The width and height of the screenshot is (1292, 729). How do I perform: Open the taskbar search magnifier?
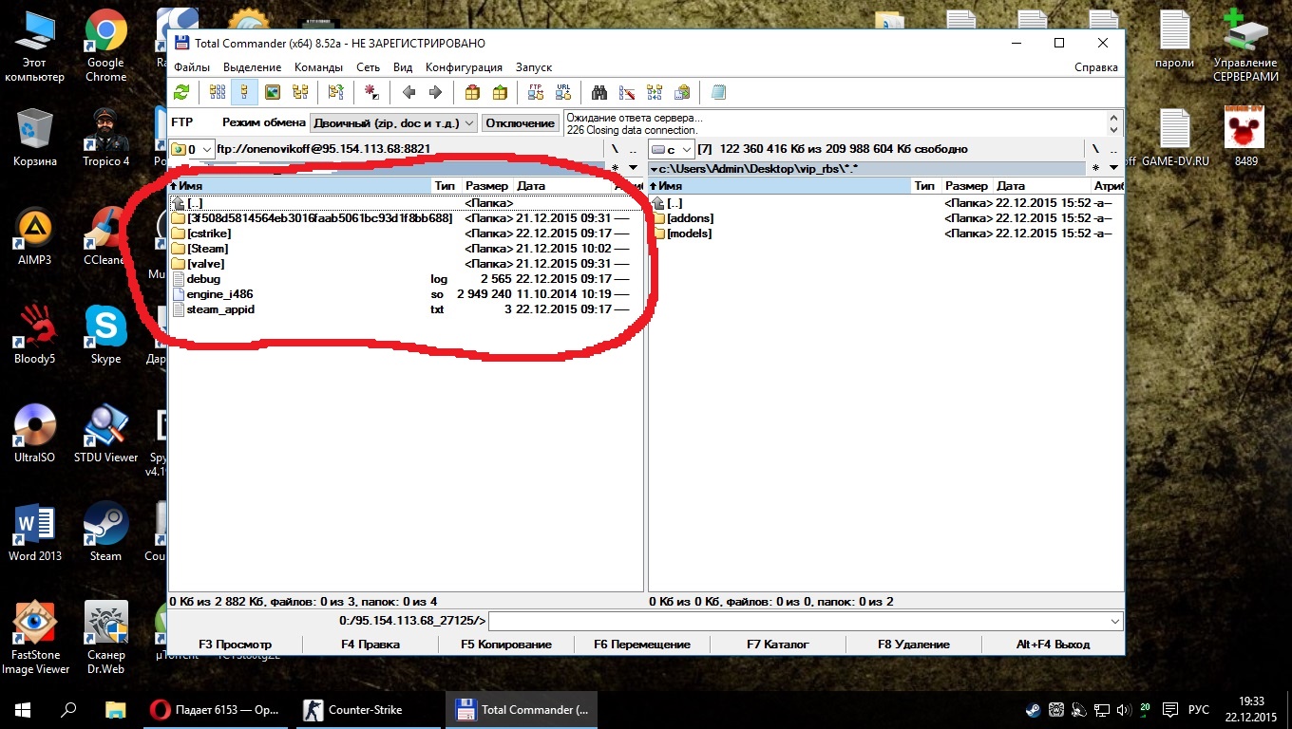pos(68,709)
